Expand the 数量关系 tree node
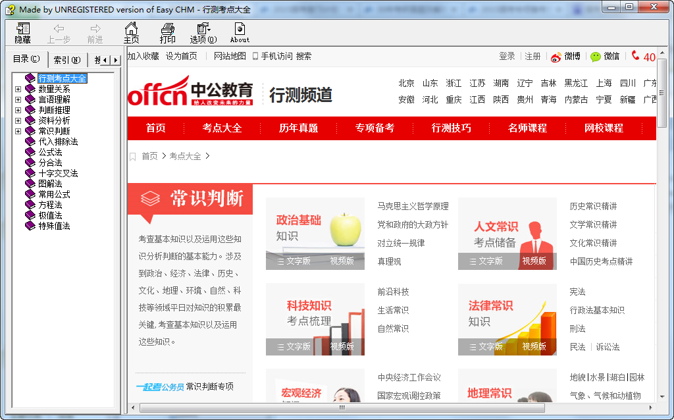 (x=18, y=89)
